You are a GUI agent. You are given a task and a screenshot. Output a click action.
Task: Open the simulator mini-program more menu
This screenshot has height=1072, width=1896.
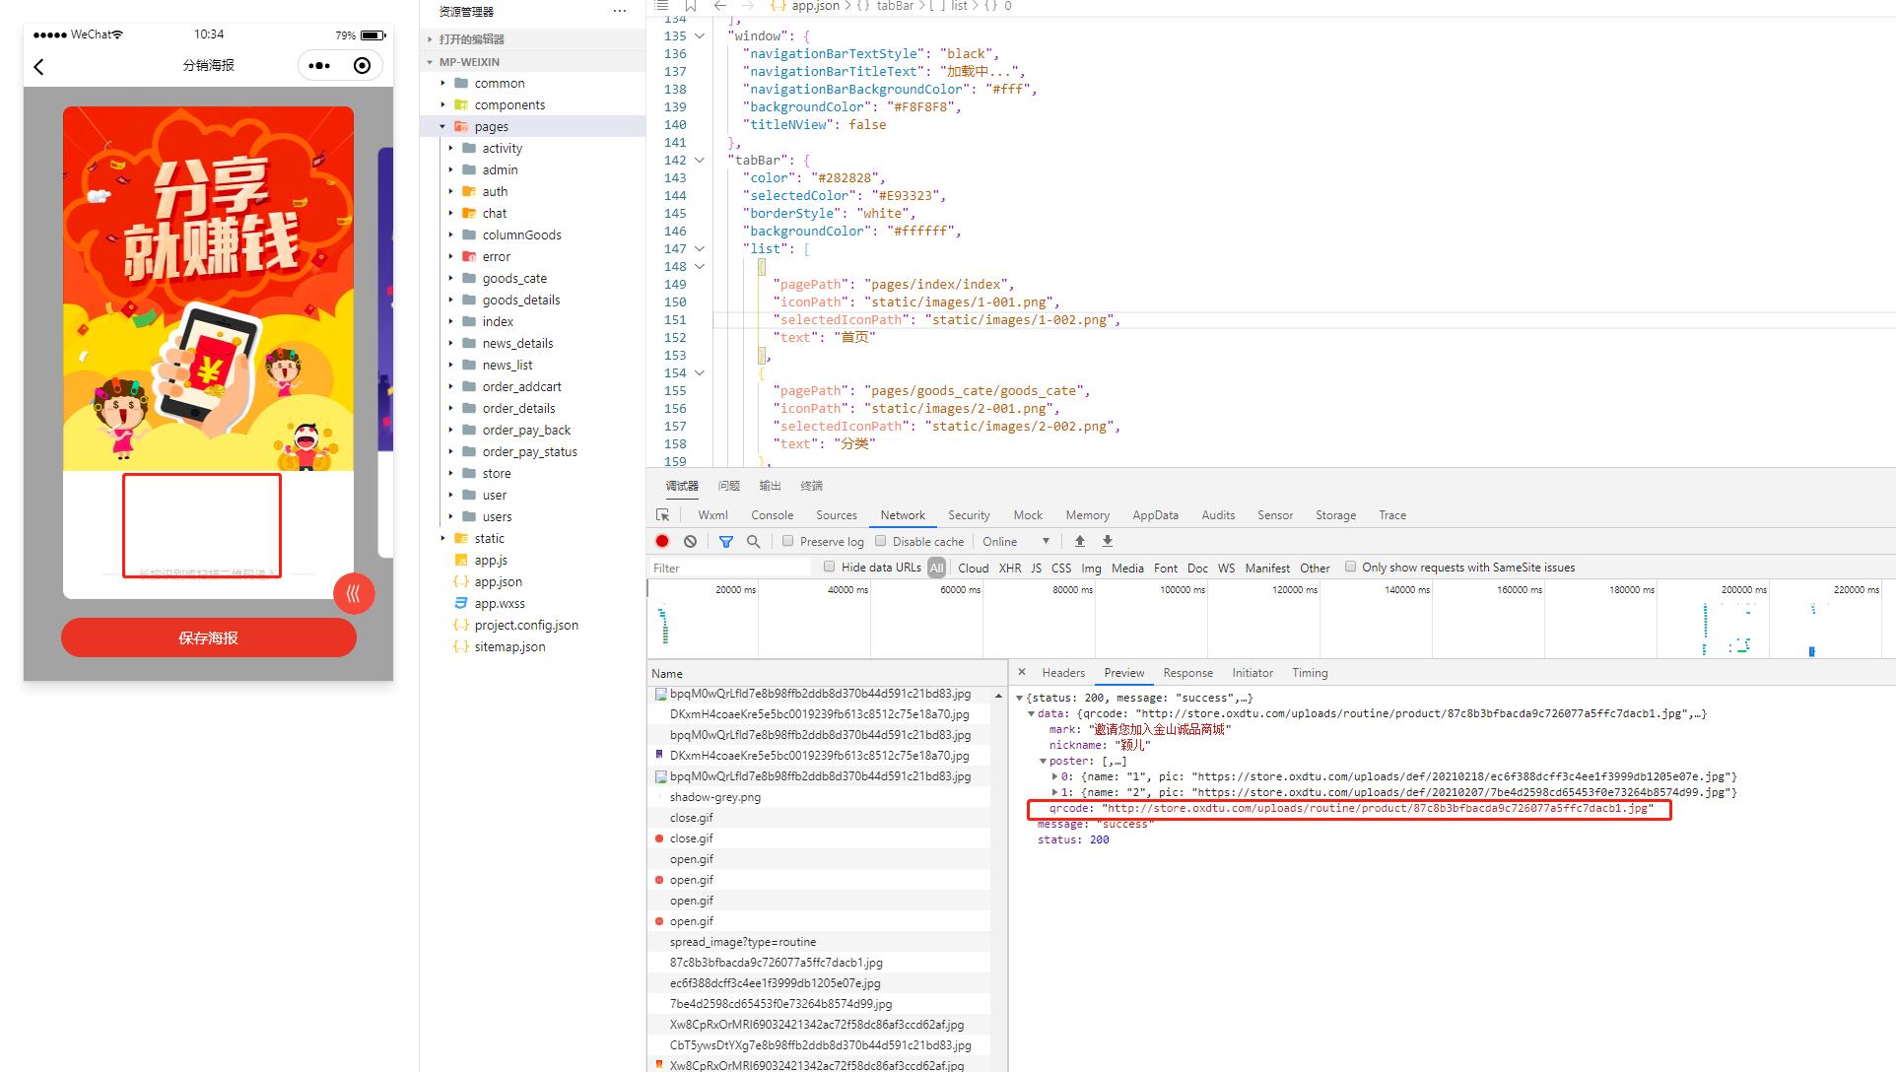tap(319, 66)
